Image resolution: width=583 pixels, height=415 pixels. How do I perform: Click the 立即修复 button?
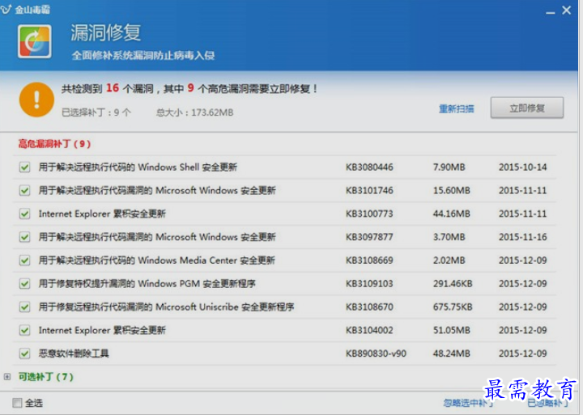pos(527,108)
